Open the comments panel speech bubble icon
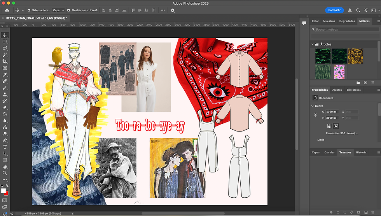 tap(304, 23)
